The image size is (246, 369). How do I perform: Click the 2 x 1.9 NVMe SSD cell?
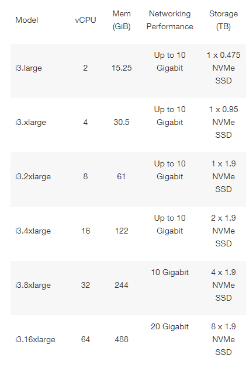click(x=223, y=231)
